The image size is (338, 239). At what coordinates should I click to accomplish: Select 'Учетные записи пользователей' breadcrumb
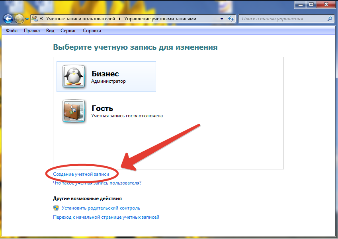pos(80,19)
